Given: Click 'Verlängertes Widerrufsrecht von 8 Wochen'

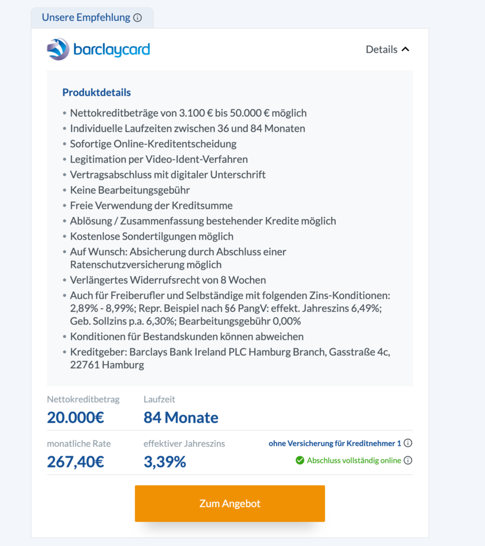Looking at the screenshot, I should pos(168,280).
